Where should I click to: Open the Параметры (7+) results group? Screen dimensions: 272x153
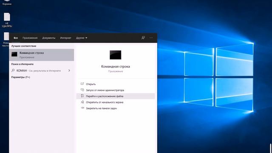tap(21, 77)
